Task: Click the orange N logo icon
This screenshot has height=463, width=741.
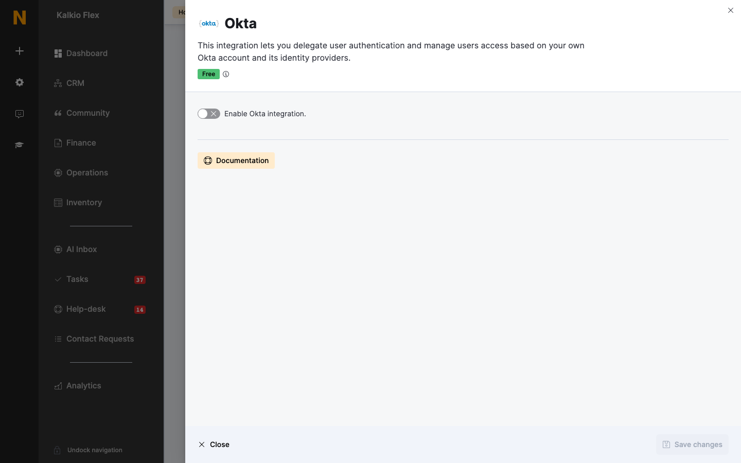Action: click(x=20, y=17)
